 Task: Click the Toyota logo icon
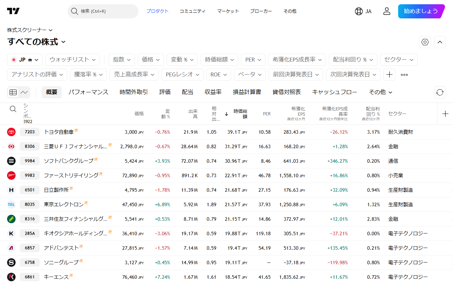11,132
